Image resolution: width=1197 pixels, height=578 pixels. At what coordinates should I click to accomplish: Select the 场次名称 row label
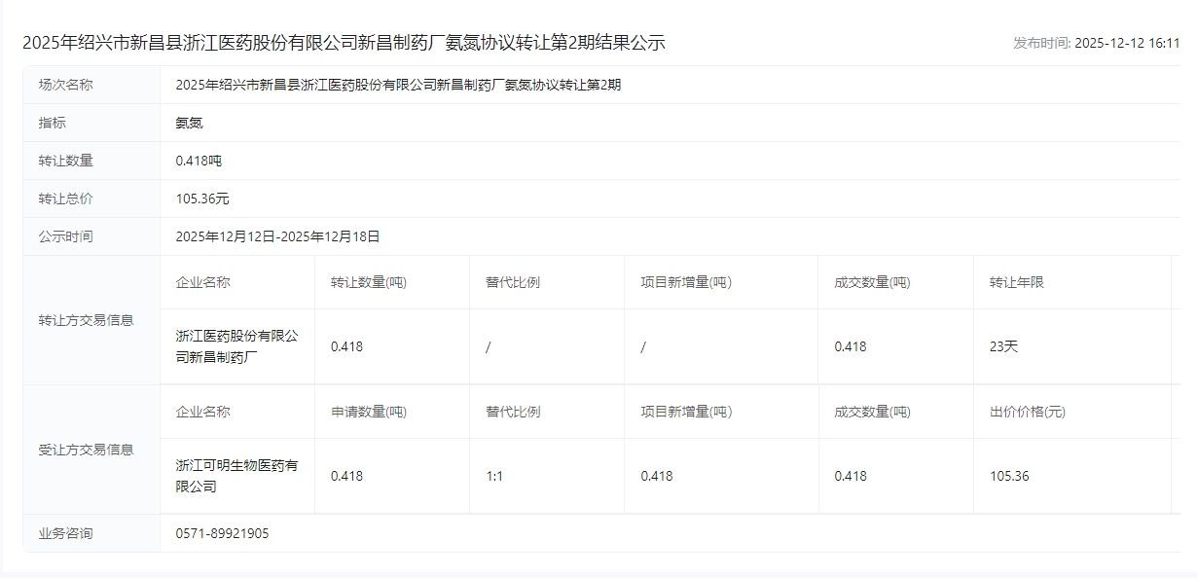click(x=66, y=85)
